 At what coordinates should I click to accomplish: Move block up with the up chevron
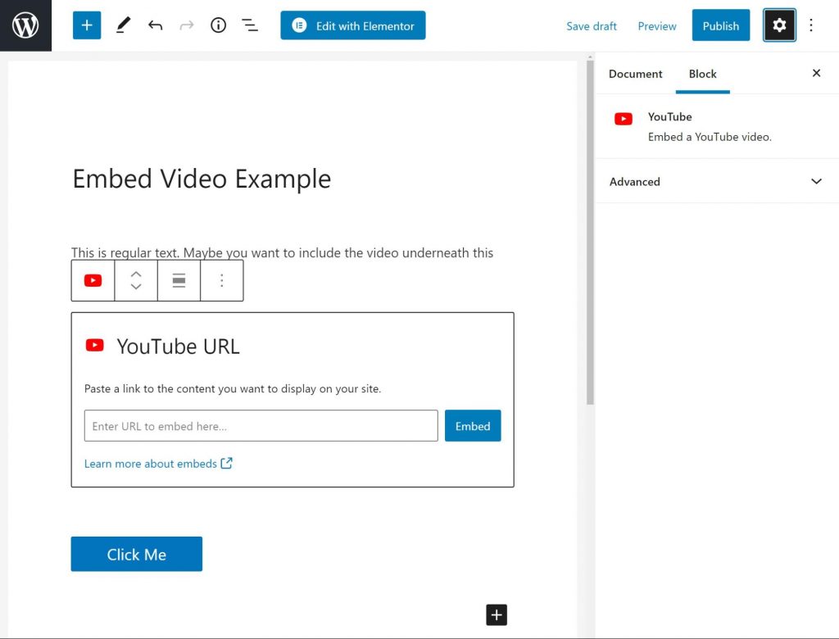click(x=136, y=274)
